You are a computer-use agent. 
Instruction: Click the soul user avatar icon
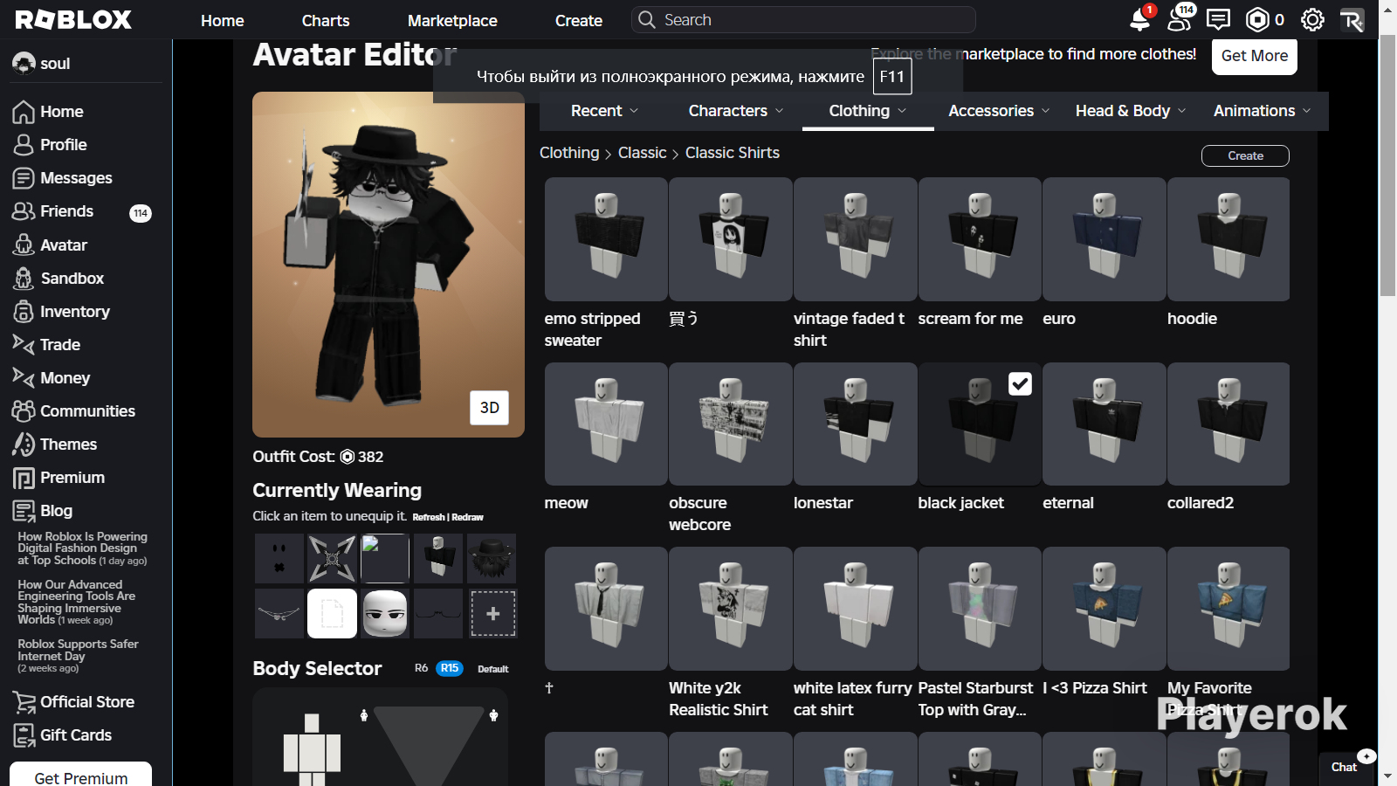pyautogui.click(x=24, y=63)
